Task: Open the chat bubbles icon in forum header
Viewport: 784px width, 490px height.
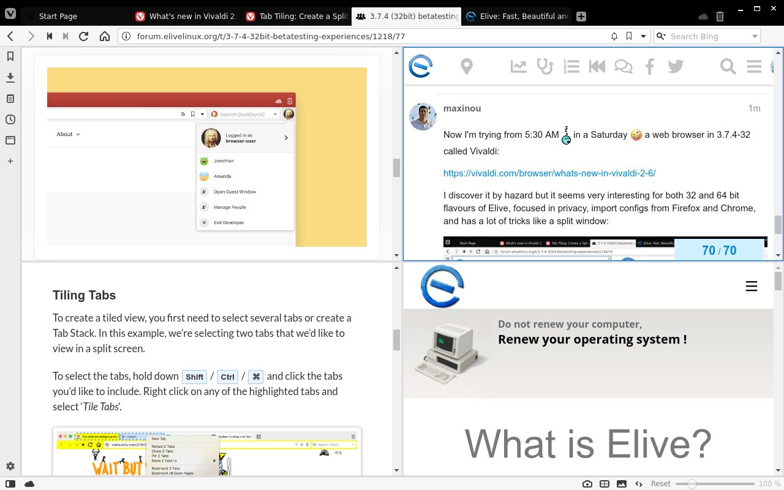Action: pyautogui.click(x=624, y=66)
